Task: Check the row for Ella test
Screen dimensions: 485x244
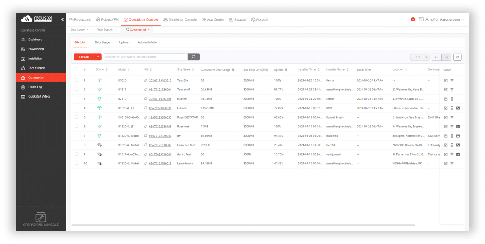Action: [x=76, y=99]
